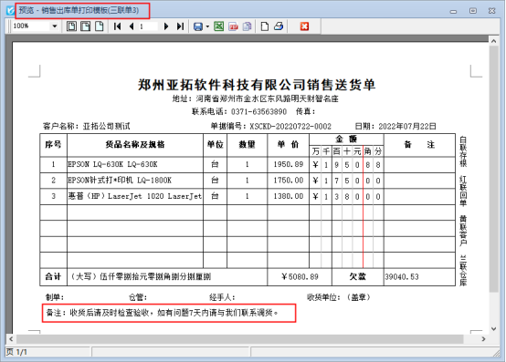
Task: Select the first page-view mode icon
Action: coord(71,26)
